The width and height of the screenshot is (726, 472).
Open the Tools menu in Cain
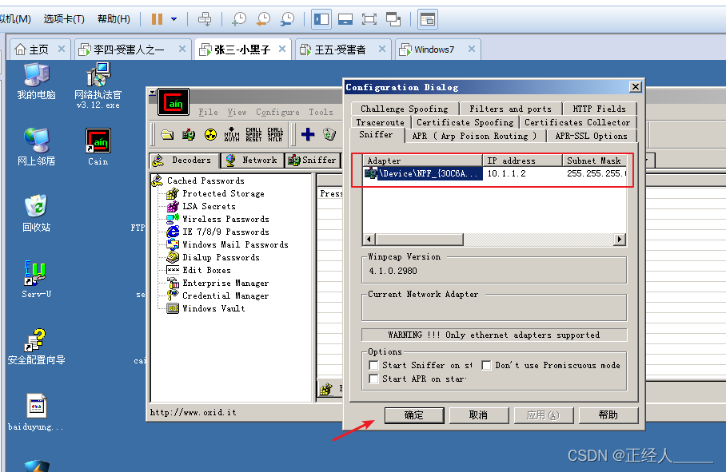321,112
